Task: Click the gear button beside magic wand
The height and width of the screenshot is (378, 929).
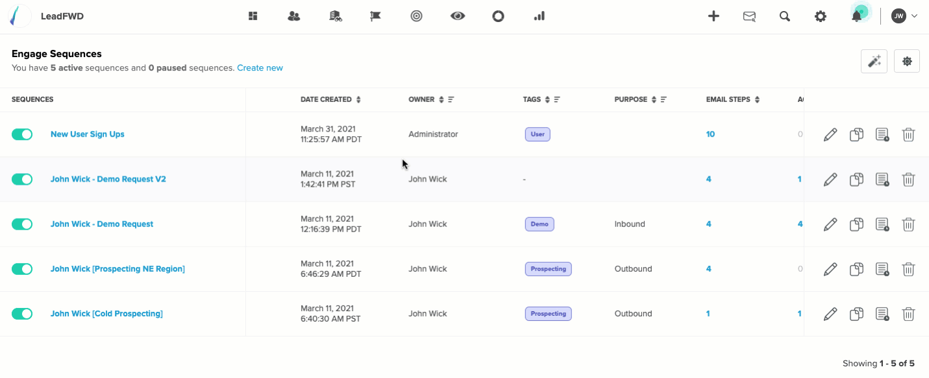Action: click(907, 62)
